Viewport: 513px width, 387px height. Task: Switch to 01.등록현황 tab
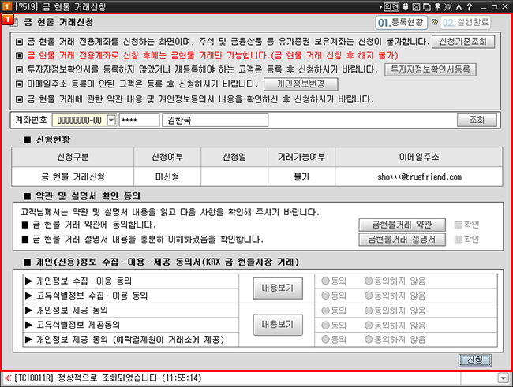pos(403,23)
